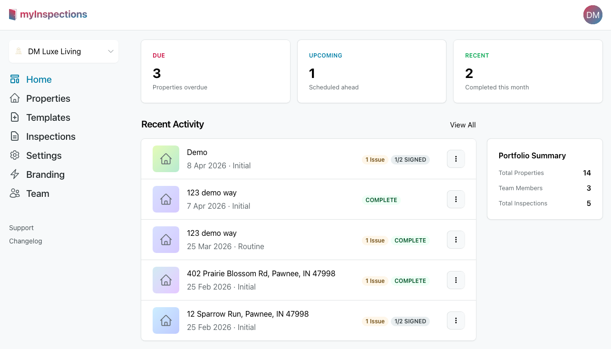Click the myInspections logo icon
This screenshot has width=611, height=349.
(x=13, y=15)
